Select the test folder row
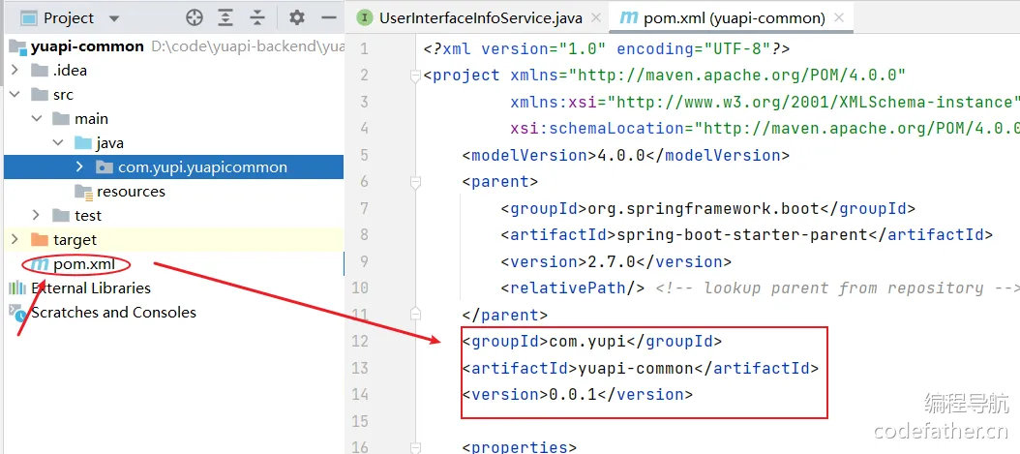 (173, 215)
